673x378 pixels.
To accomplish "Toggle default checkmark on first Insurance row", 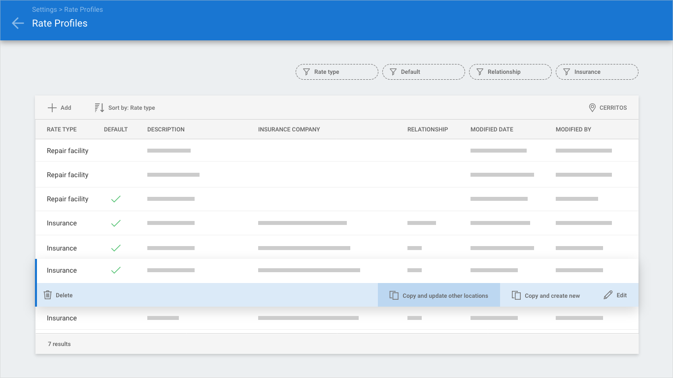I will (x=116, y=223).
